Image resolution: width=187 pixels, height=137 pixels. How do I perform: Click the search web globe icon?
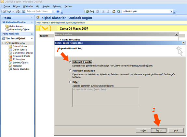tap(118, 11)
